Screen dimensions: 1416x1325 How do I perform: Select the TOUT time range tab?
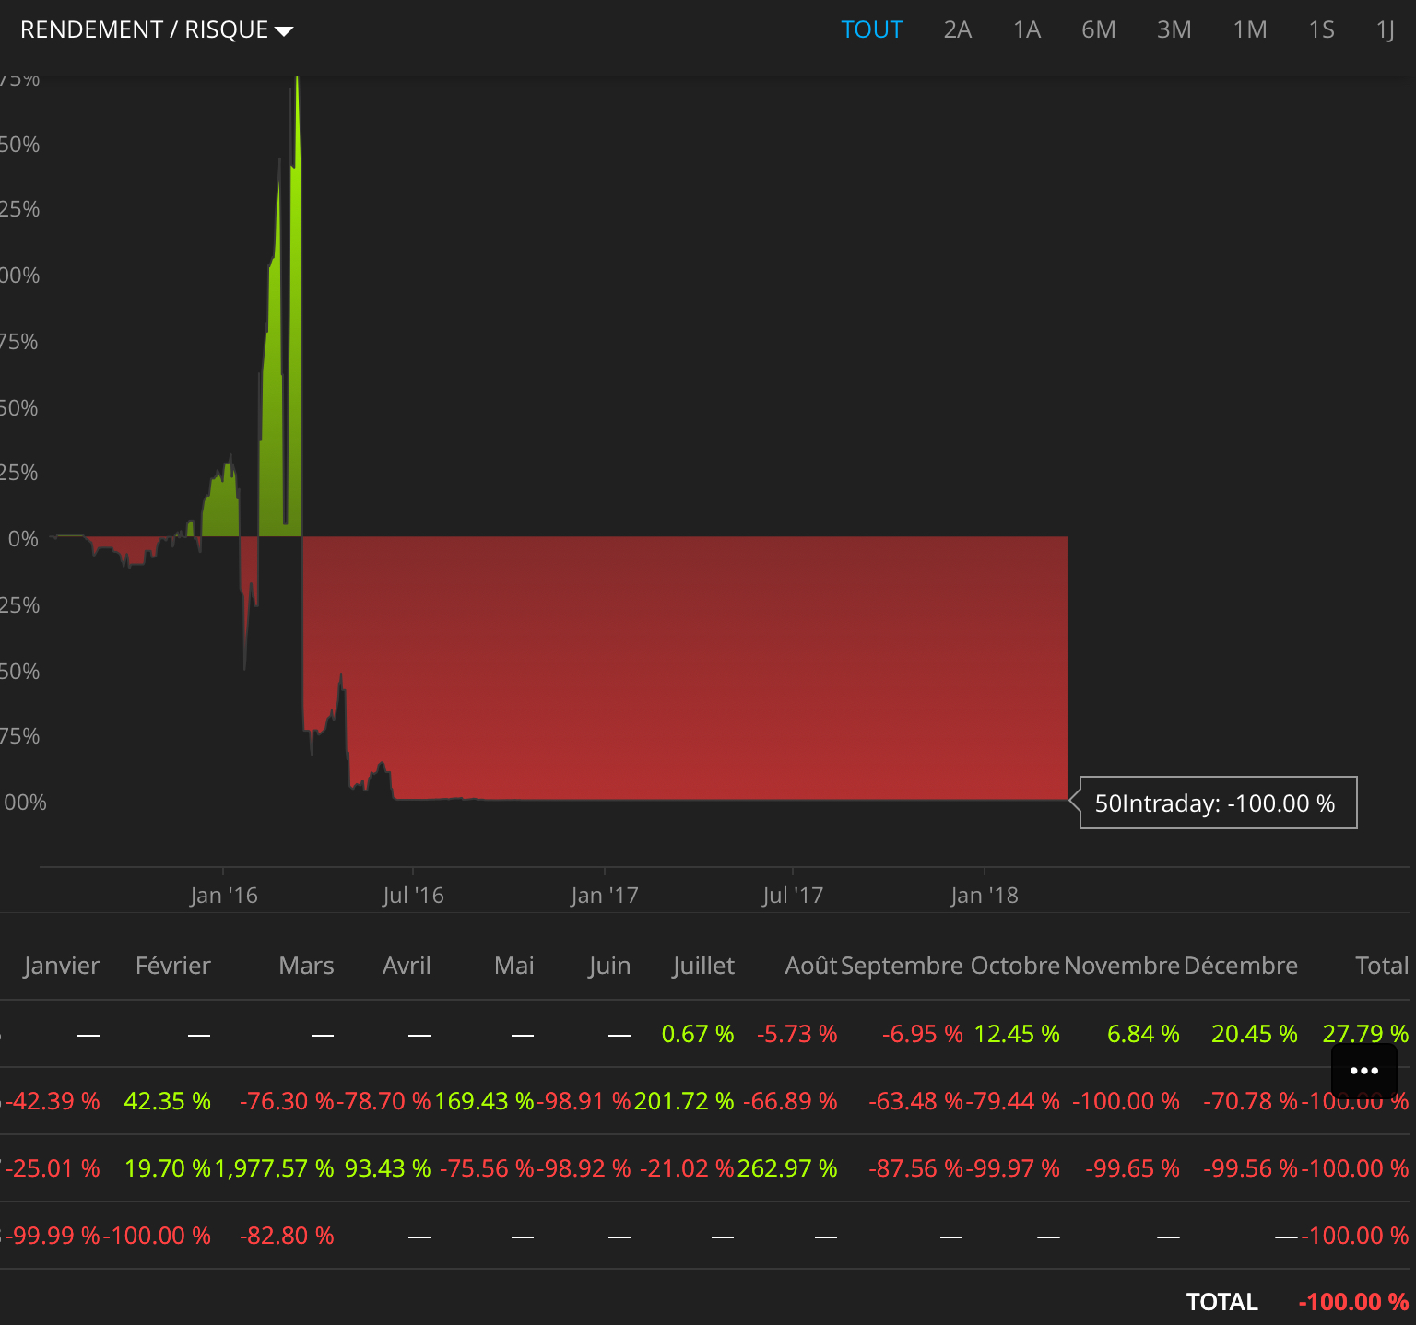click(871, 29)
